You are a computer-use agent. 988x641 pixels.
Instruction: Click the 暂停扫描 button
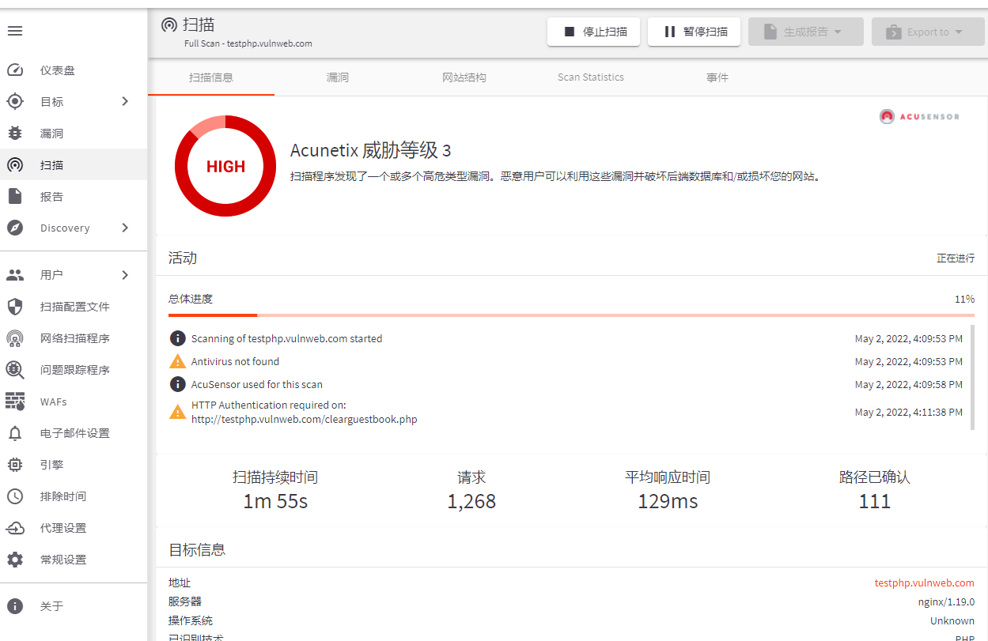[x=695, y=32]
